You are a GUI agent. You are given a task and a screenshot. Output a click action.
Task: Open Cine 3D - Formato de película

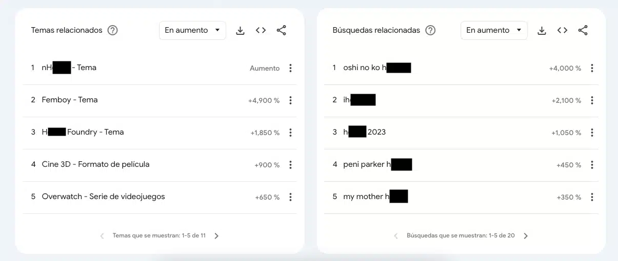95,164
